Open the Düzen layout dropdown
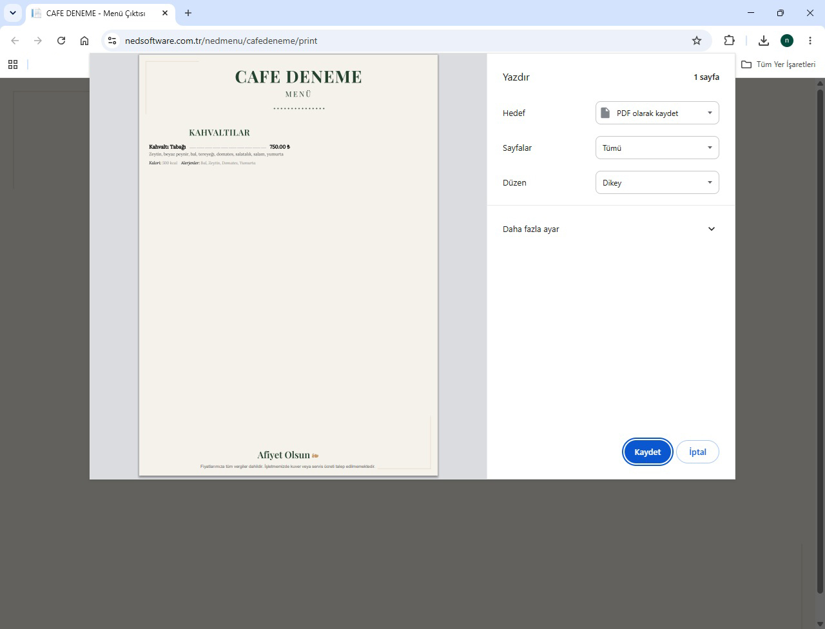The width and height of the screenshot is (825, 629). click(657, 182)
